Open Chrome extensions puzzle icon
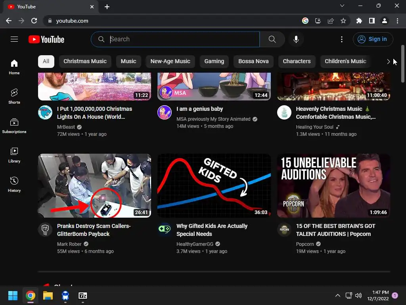This screenshot has width=406, height=305. coord(359,21)
